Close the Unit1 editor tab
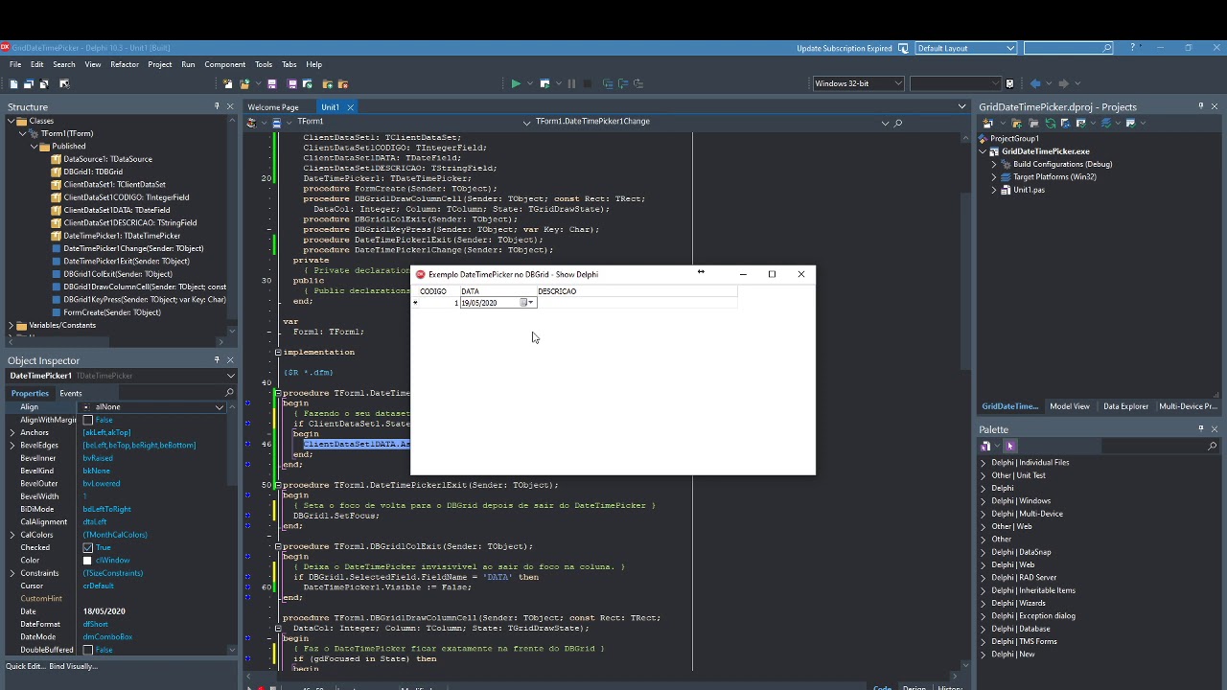The image size is (1227, 690). coord(350,107)
